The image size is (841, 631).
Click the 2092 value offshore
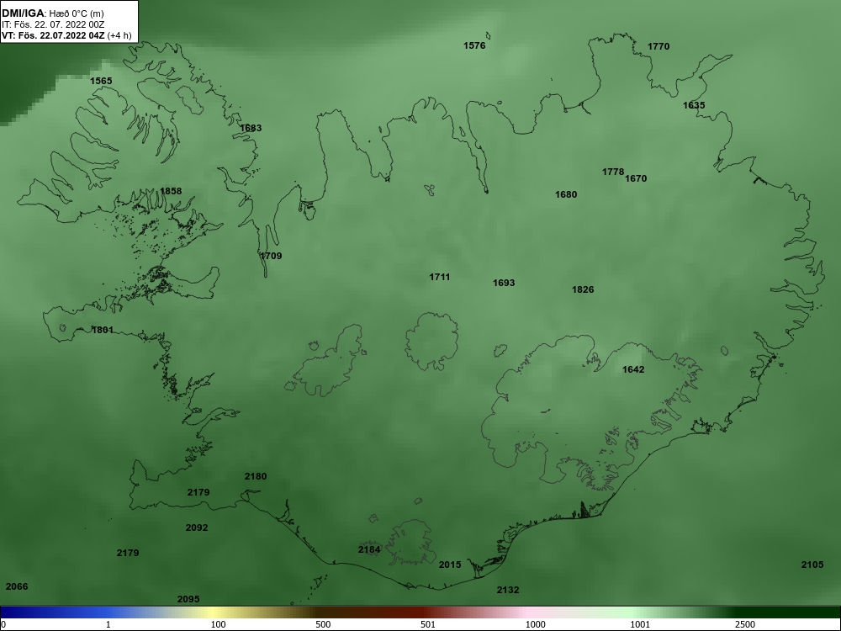click(x=196, y=528)
